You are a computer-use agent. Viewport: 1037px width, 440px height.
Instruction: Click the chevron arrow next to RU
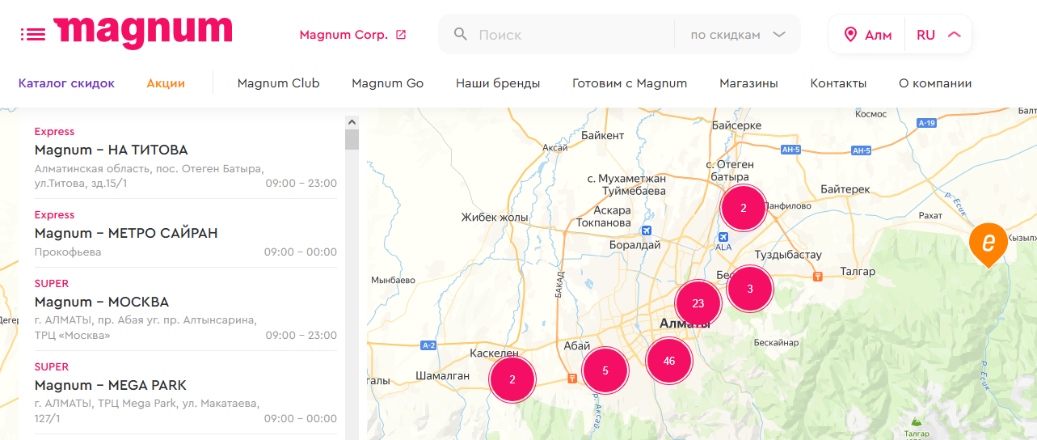click(x=955, y=35)
